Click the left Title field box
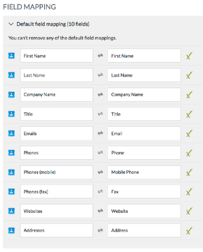The height and width of the screenshot is (252, 203). tap(57, 114)
